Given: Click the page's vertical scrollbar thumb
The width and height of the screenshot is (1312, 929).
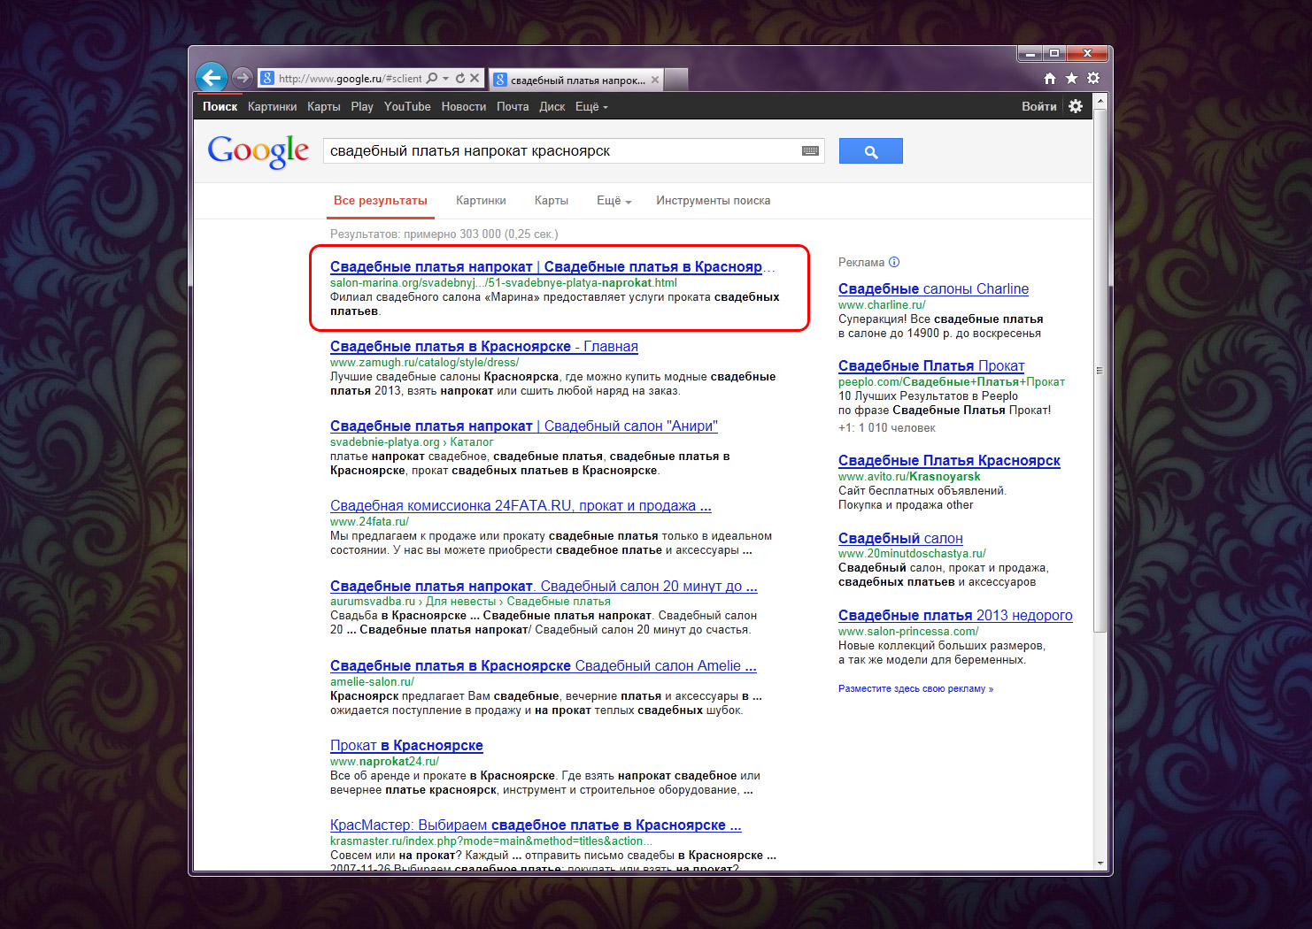Looking at the screenshot, I should 1100,370.
